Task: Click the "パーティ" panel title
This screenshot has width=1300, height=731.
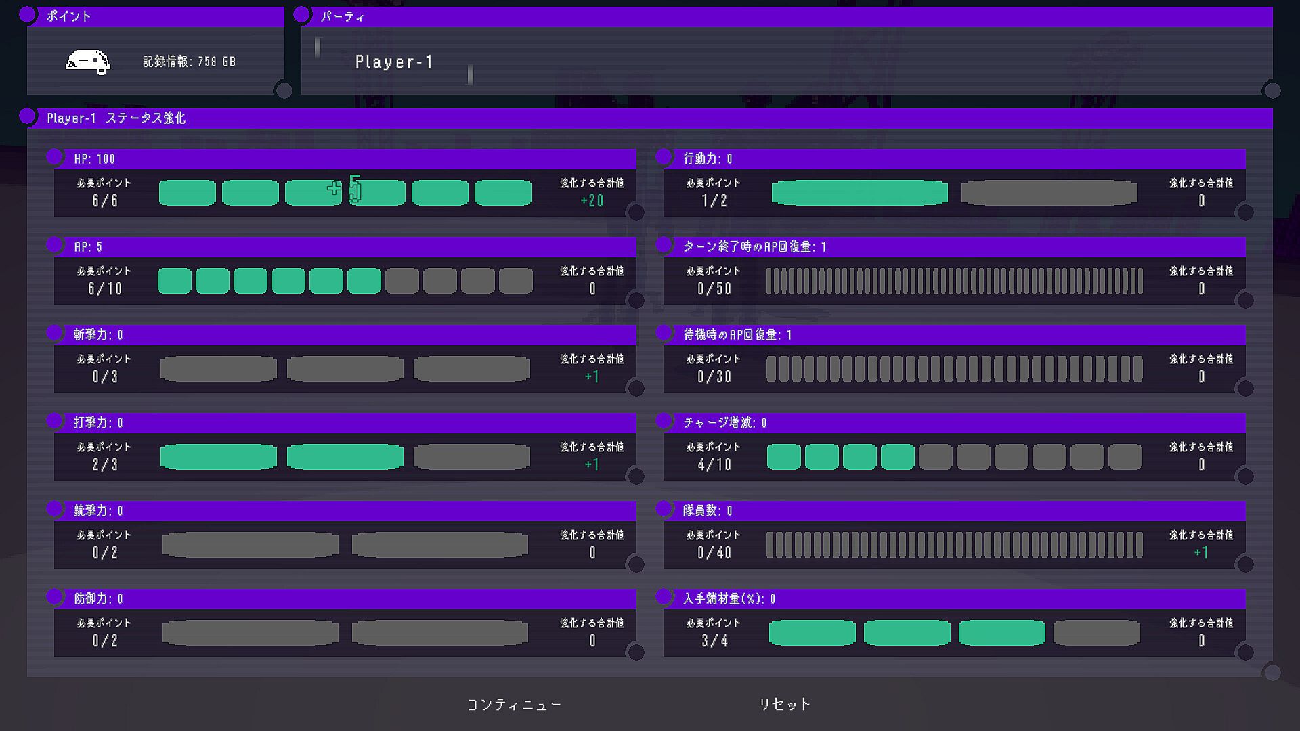Action: pos(343,16)
